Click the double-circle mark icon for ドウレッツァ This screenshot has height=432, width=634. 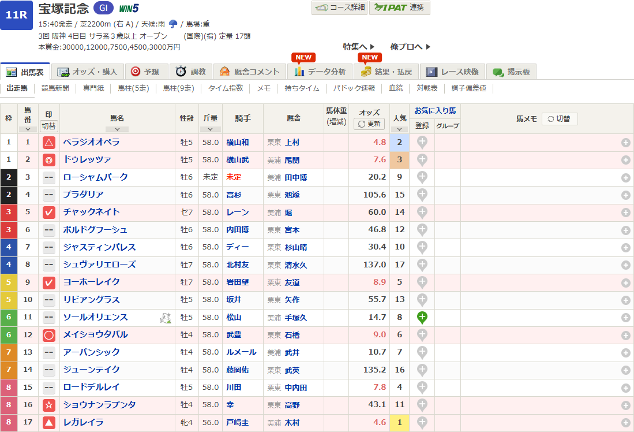(x=49, y=160)
